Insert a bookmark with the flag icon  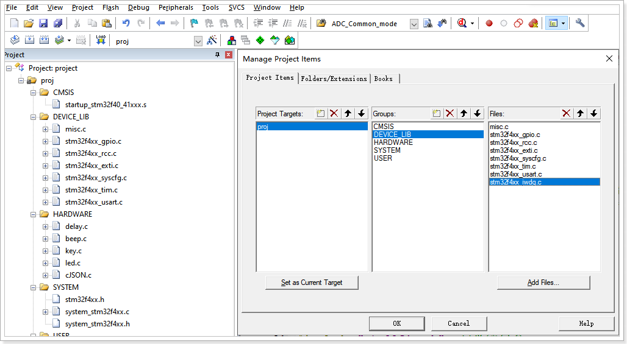point(194,24)
